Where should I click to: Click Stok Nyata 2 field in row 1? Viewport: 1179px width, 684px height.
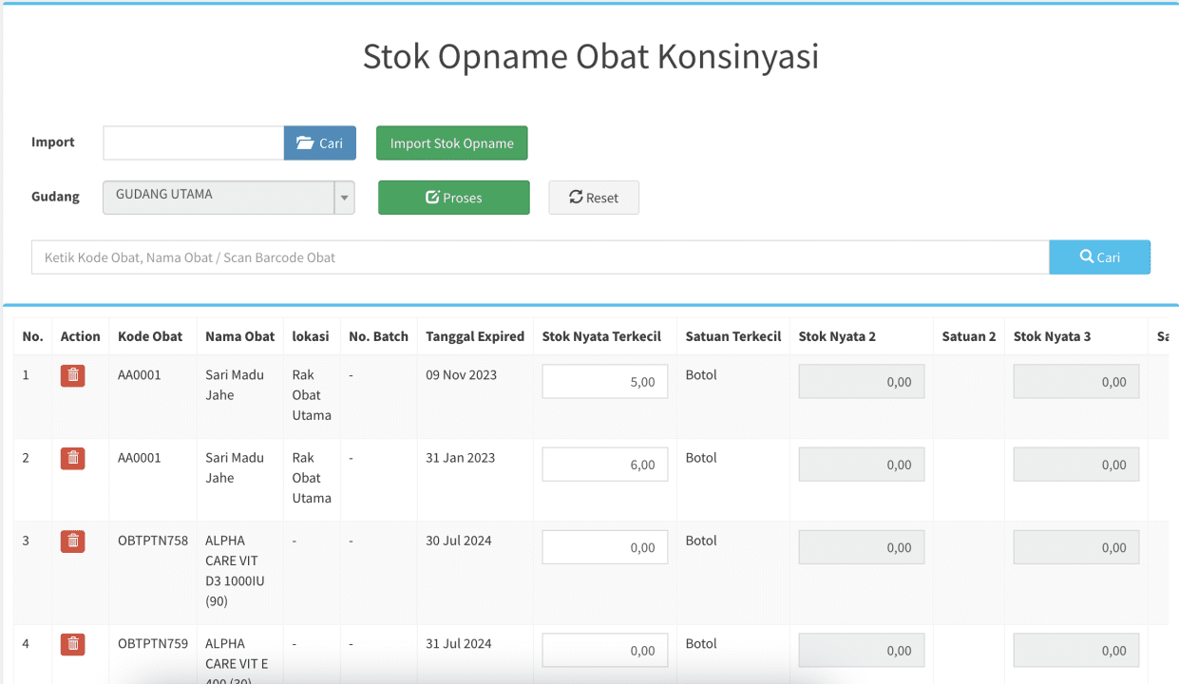[862, 382]
